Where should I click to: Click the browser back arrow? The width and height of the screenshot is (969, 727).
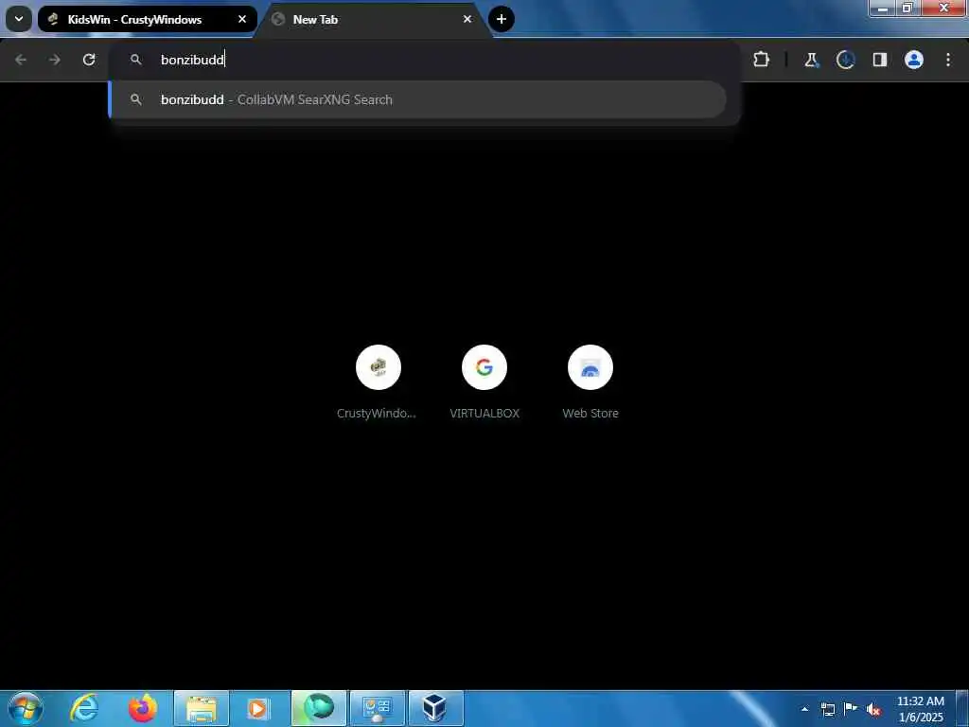(21, 60)
